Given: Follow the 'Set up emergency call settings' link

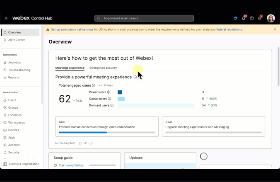Looking at the screenshot, I should click(72, 29).
